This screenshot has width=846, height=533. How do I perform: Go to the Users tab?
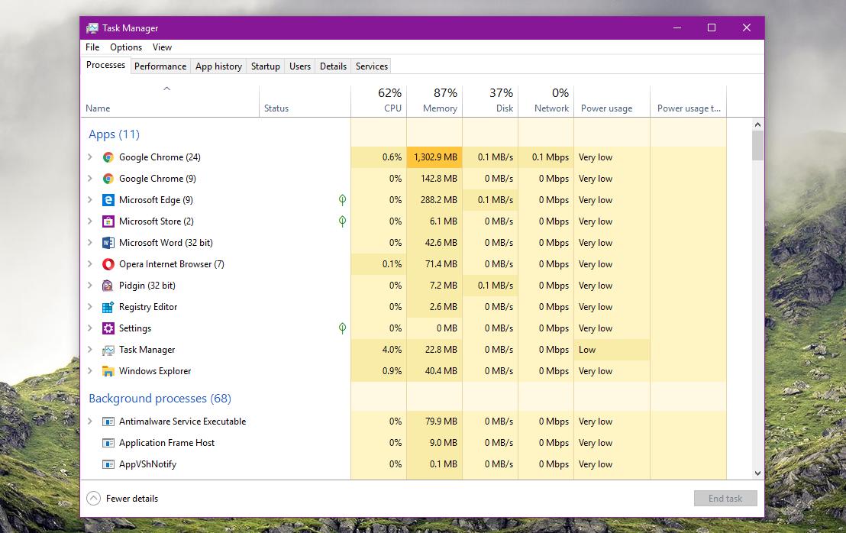click(300, 66)
